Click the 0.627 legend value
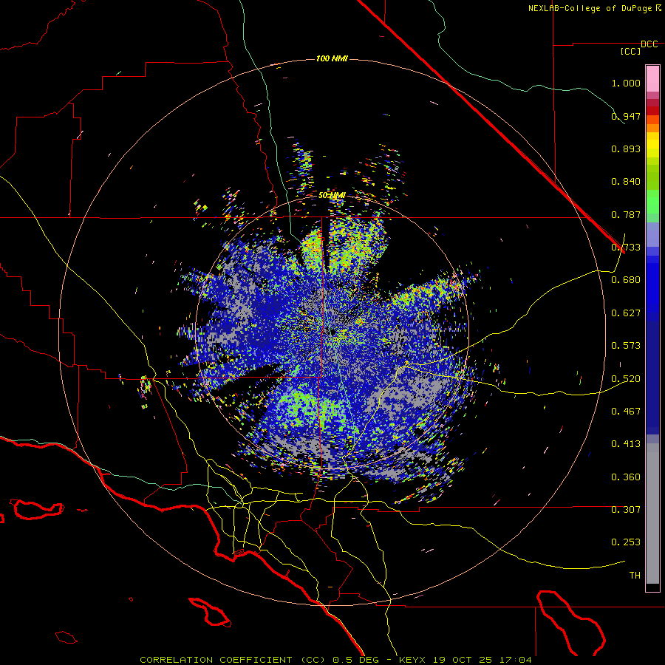The image size is (665, 665). click(x=626, y=313)
